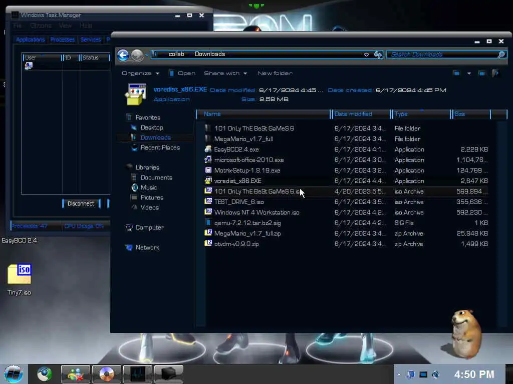Open the Pictures library
513x384 pixels.
(152, 197)
